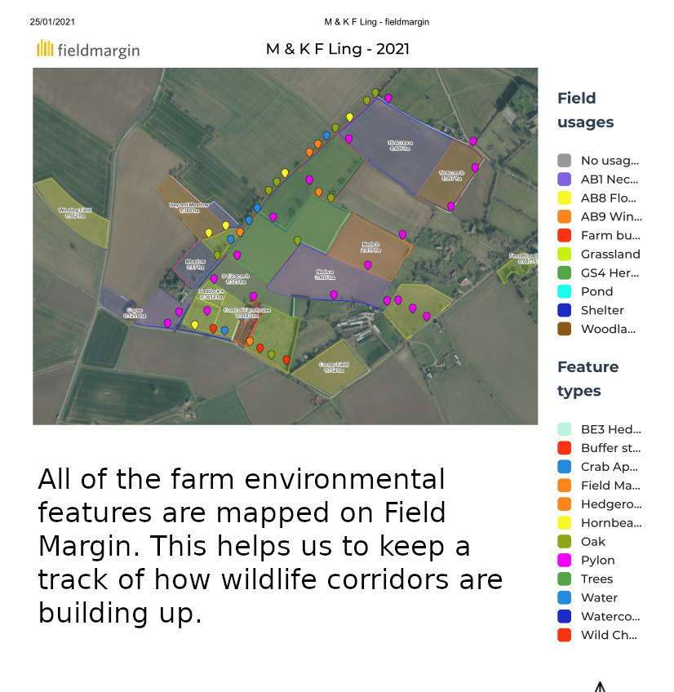The height and width of the screenshot is (692, 674).
Task: Click the fieldmargin logo
Action: (88, 50)
